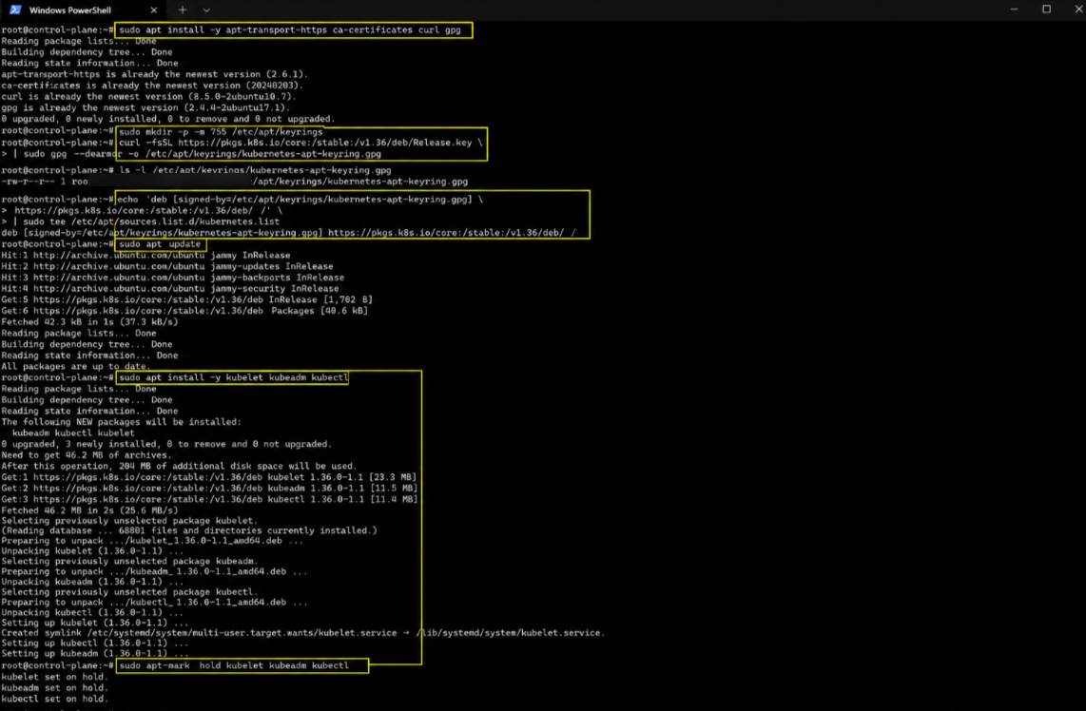Open a new terminal tab with plus
This screenshot has width=1086, height=711.
(x=183, y=10)
